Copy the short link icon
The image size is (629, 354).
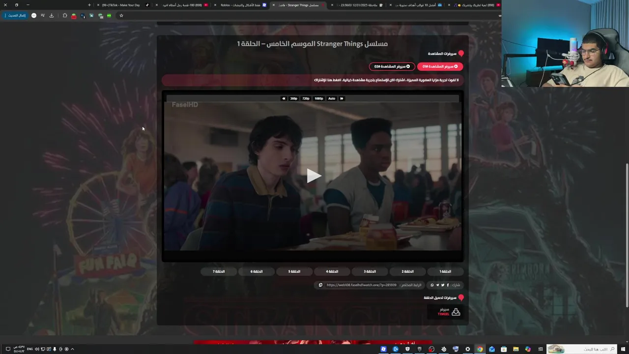click(x=320, y=285)
